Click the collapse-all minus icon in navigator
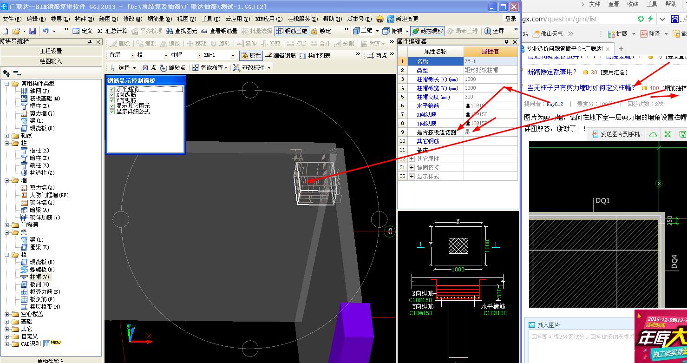687x363 pixels. (17, 73)
